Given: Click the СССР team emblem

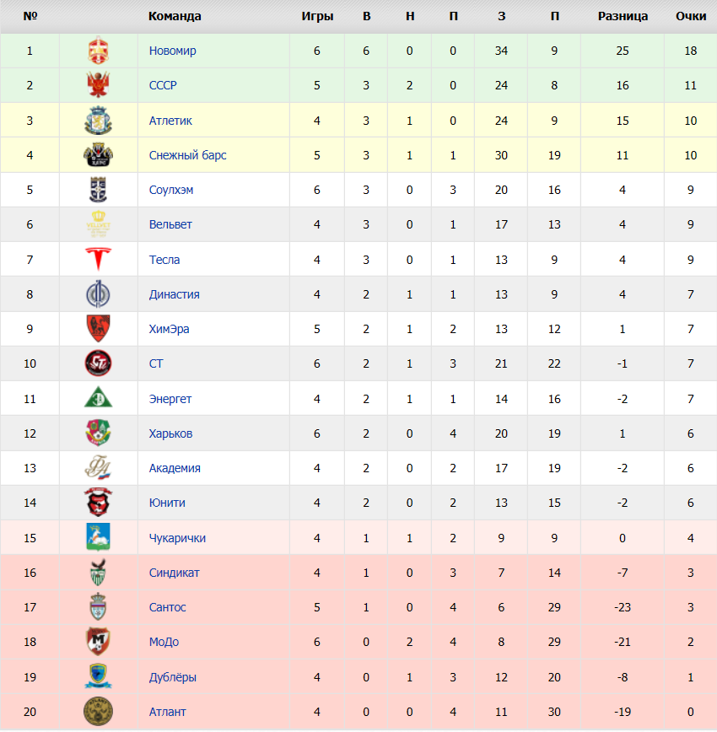Looking at the screenshot, I should coord(98,85).
